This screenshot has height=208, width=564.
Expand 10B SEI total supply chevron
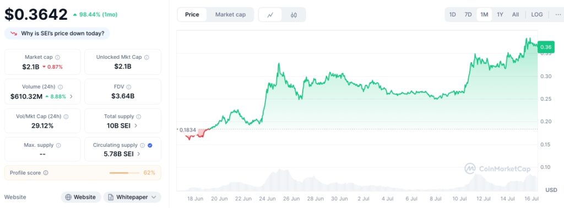[135, 125]
